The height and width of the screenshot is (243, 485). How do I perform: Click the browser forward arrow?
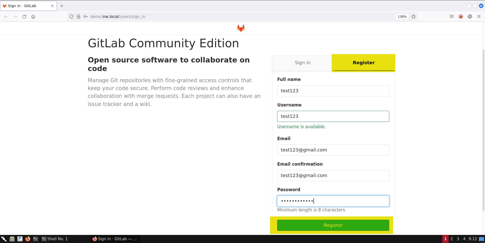pos(15,16)
